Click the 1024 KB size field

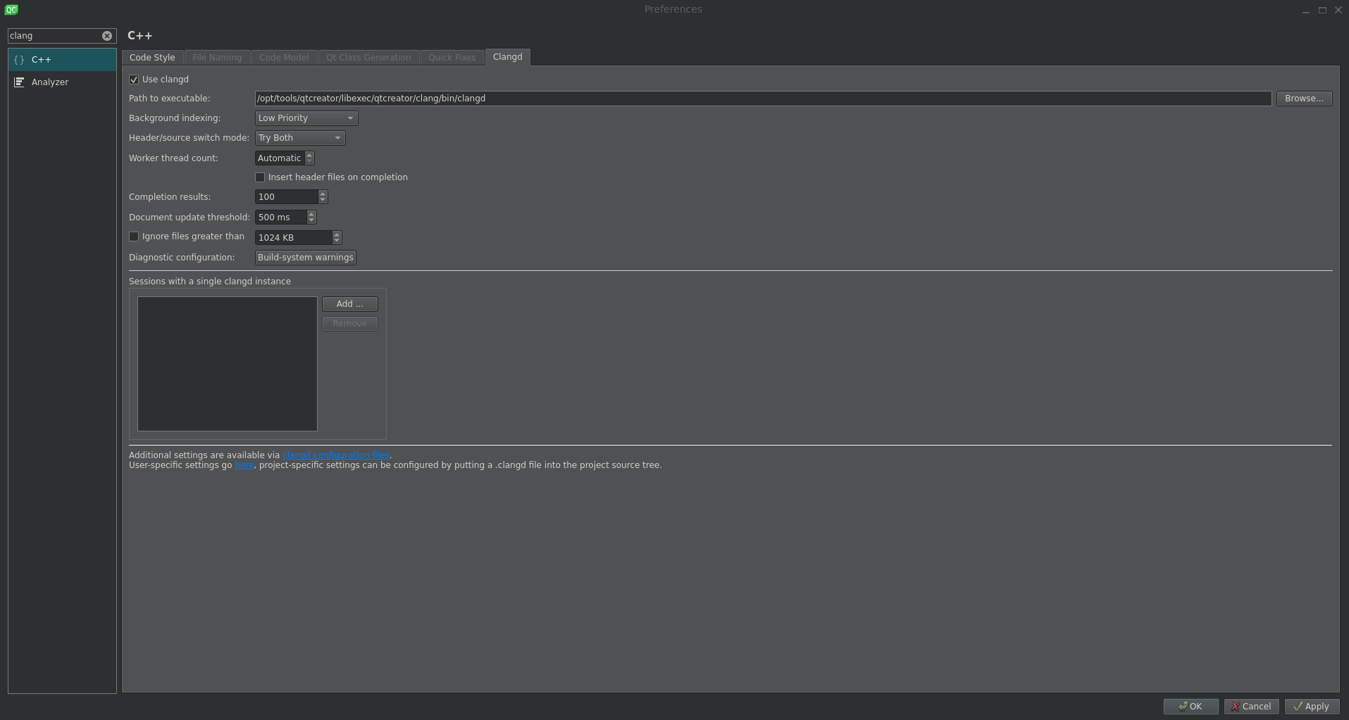click(294, 238)
